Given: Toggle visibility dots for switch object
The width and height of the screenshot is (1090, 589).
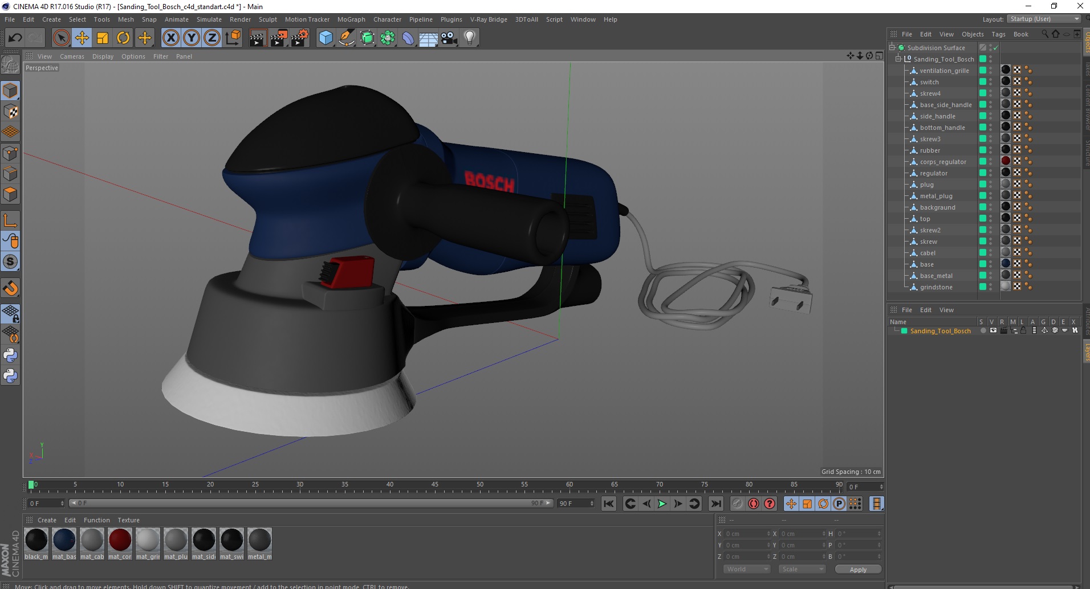Looking at the screenshot, I should (x=991, y=82).
